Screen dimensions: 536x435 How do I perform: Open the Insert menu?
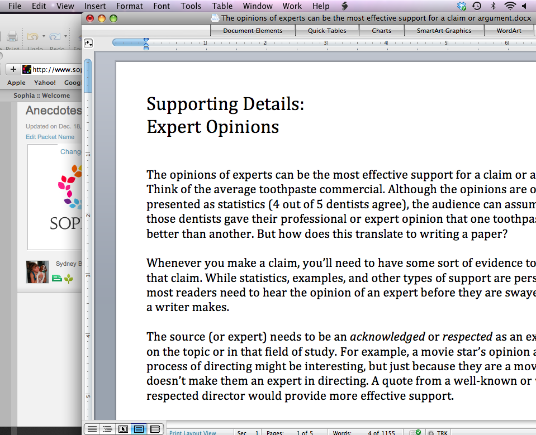tap(95, 6)
